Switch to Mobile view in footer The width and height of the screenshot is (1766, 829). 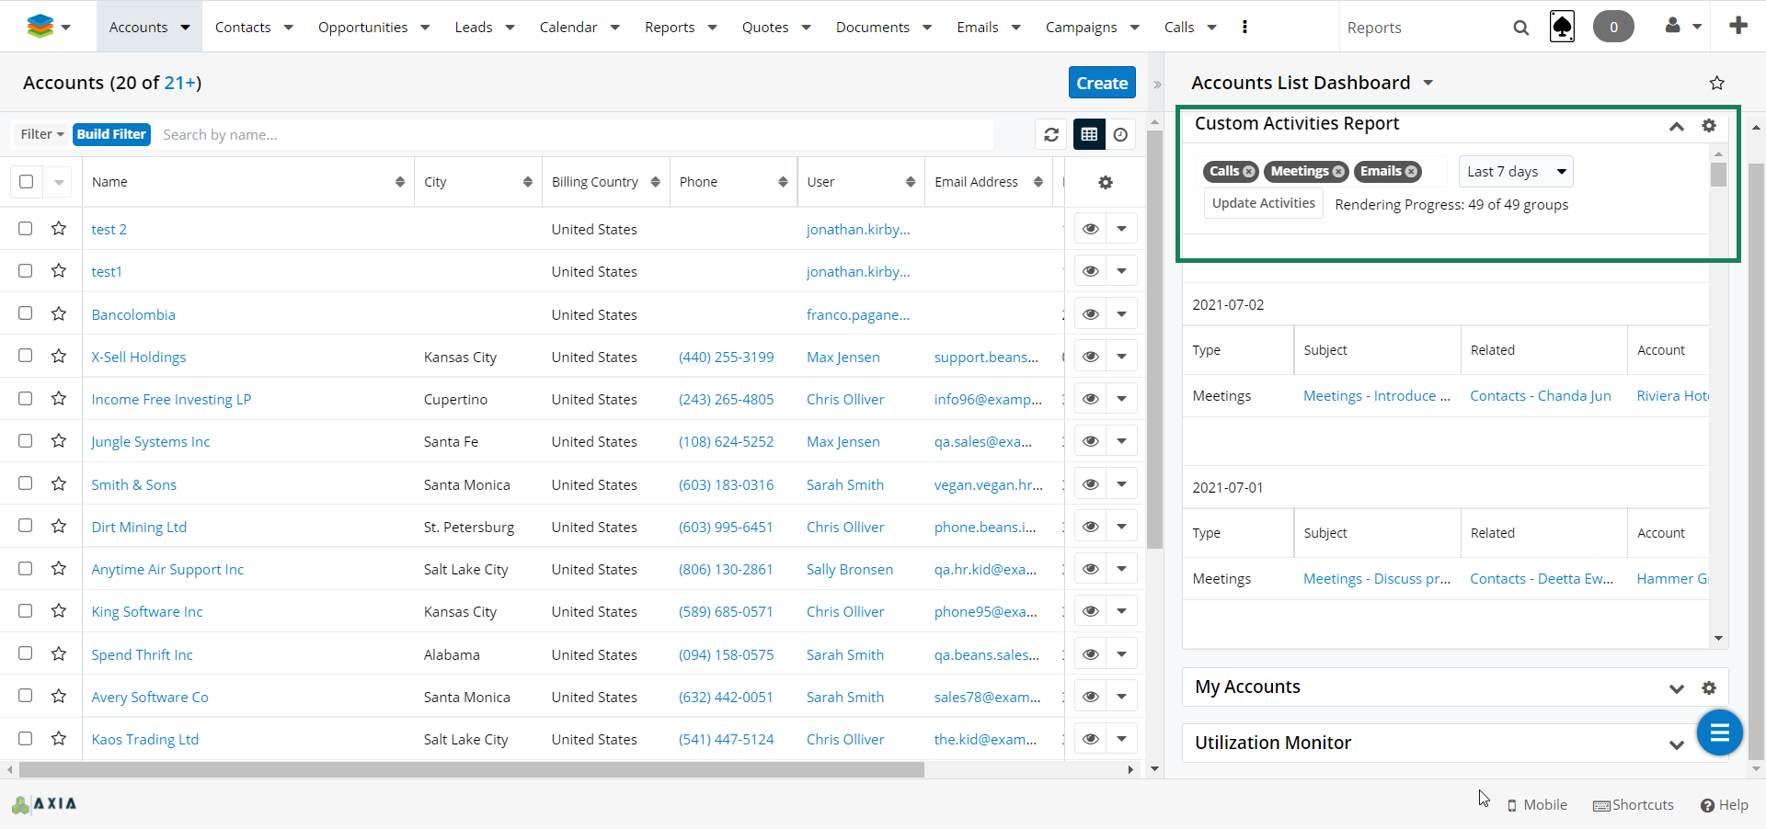tap(1537, 805)
